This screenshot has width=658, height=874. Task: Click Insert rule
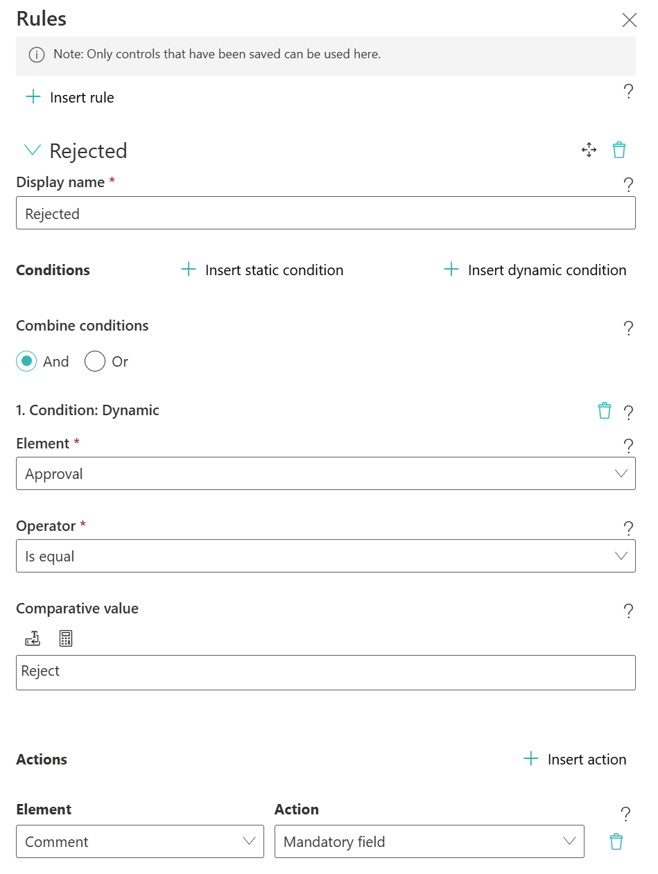pos(69,97)
